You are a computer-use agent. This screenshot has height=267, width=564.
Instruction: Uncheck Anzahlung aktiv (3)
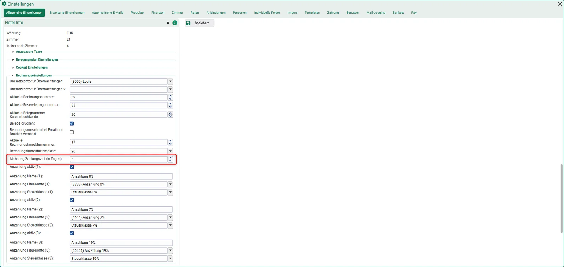tap(72, 233)
